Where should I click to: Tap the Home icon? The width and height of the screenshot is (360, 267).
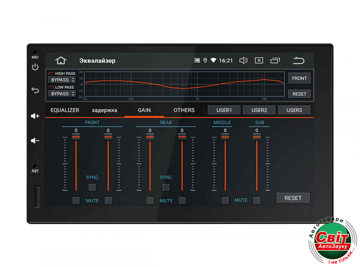tap(61, 61)
